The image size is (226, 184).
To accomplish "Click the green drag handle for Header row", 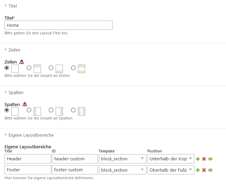I will point(210,159).
